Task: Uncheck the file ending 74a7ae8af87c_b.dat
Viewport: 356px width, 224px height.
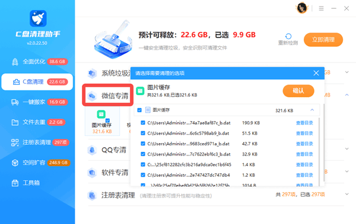Action: coord(143,122)
